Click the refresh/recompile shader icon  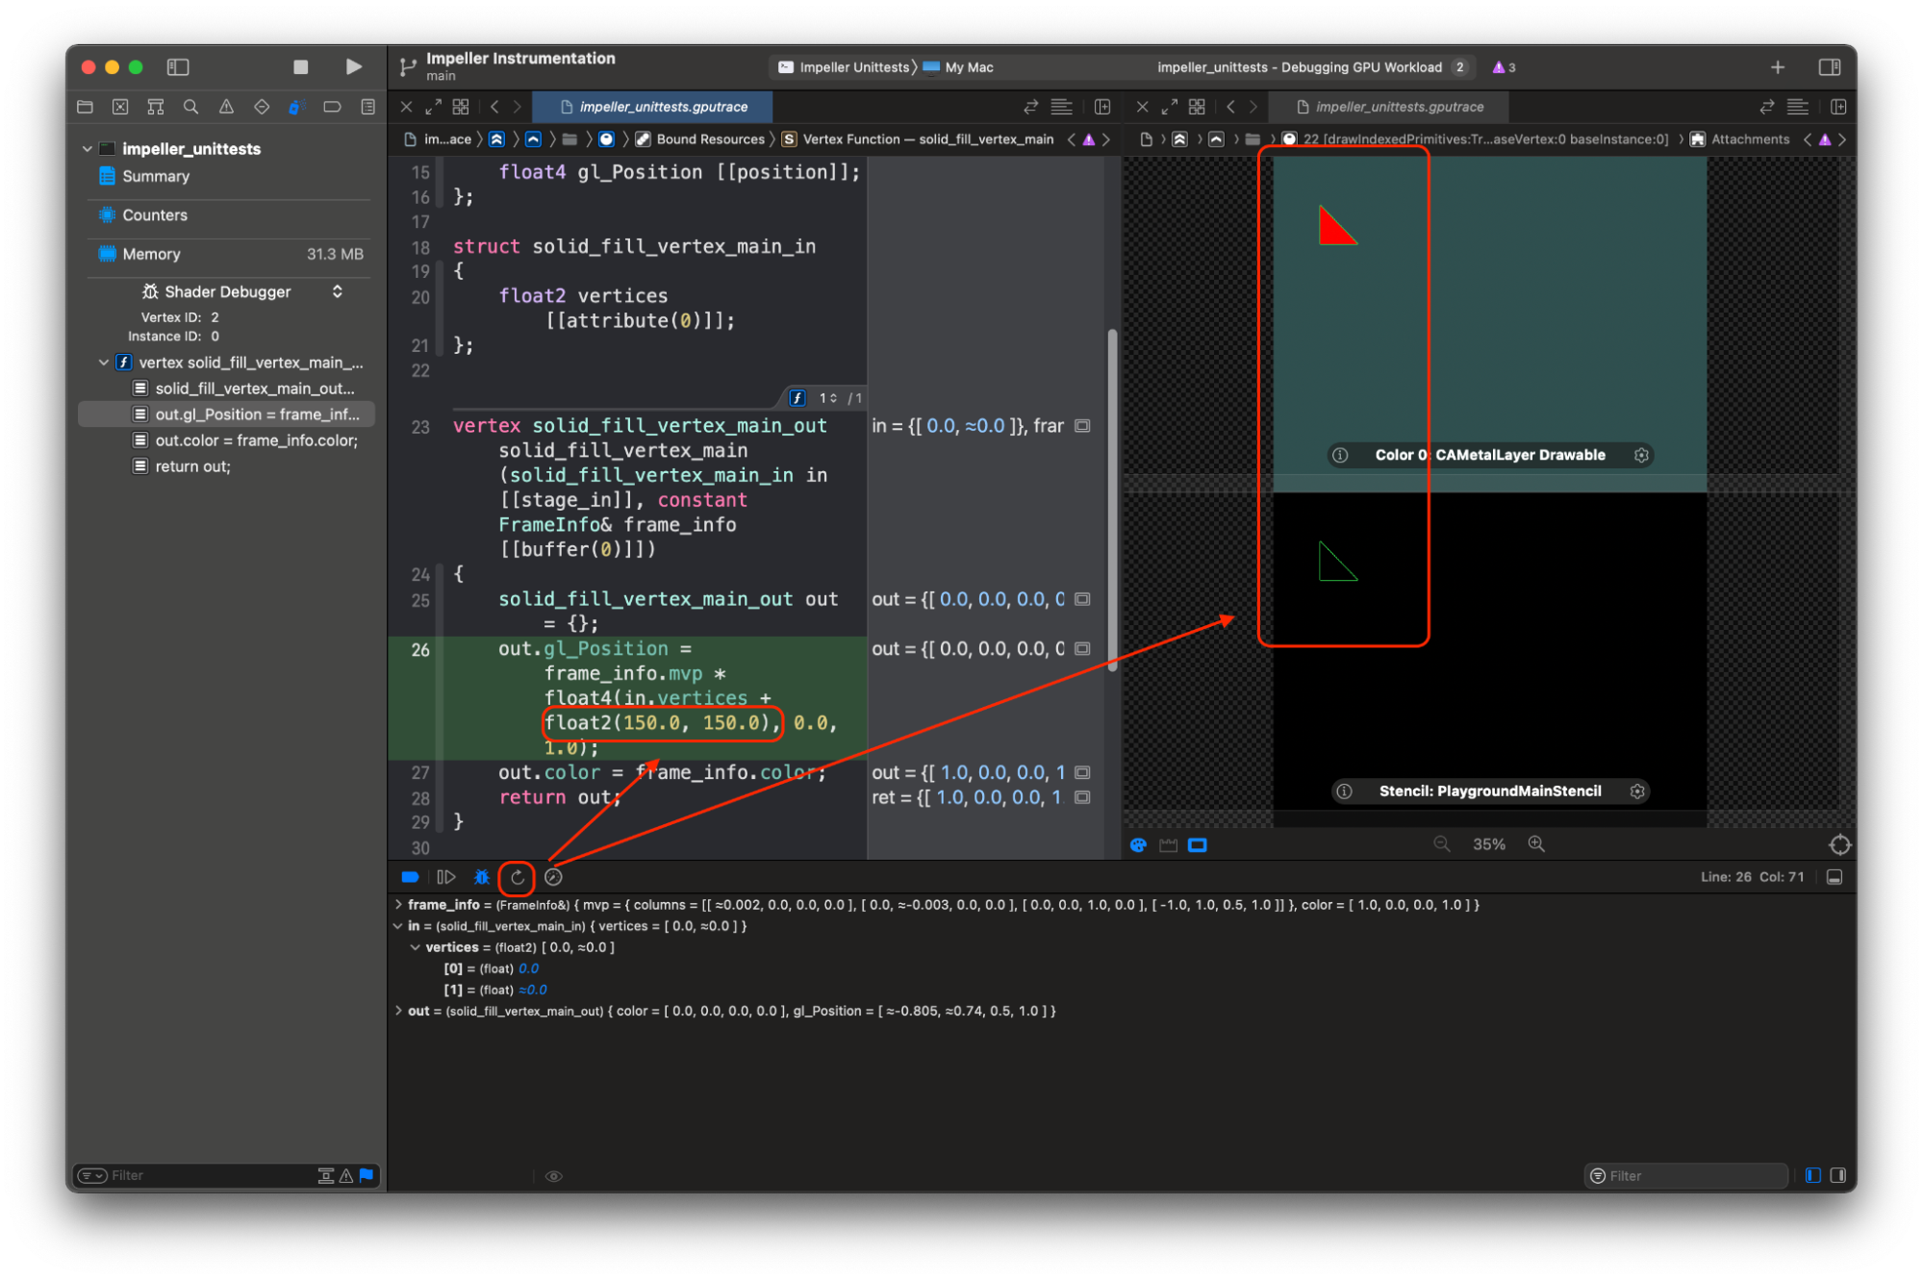[x=515, y=876]
